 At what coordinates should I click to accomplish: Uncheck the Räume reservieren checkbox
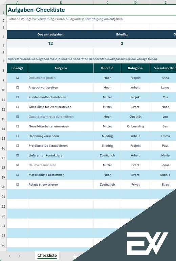point(18,165)
